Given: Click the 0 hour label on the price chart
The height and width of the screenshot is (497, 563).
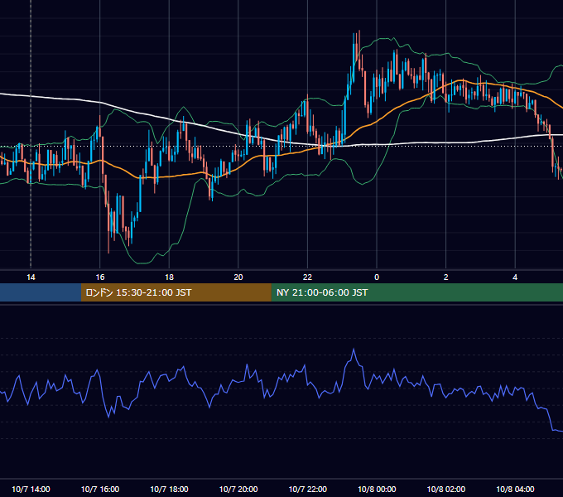Looking at the screenshot, I should 377,277.
